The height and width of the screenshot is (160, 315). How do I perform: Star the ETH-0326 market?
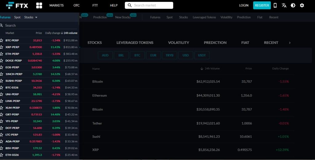[x=2, y=155]
